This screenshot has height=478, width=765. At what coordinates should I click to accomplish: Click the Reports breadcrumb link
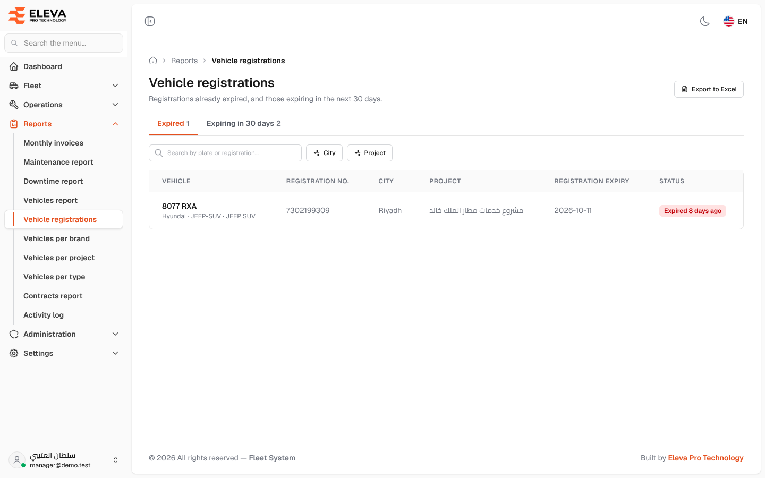184,61
